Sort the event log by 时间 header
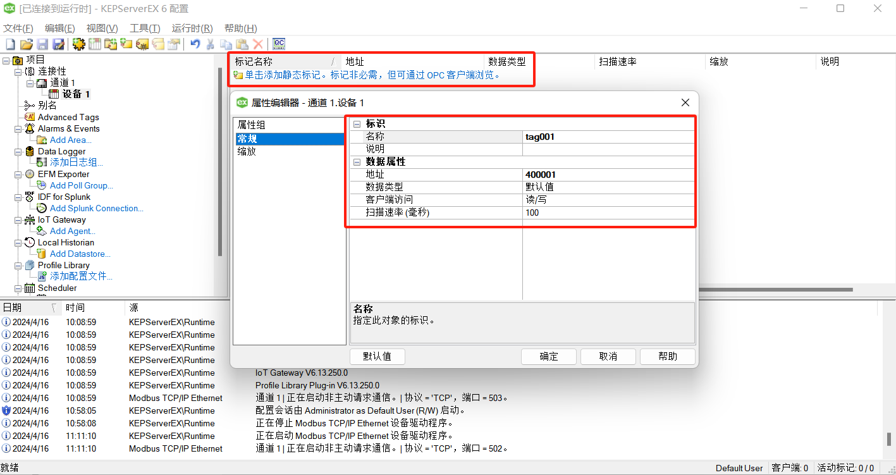The image size is (896, 475). [x=92, y=308]
